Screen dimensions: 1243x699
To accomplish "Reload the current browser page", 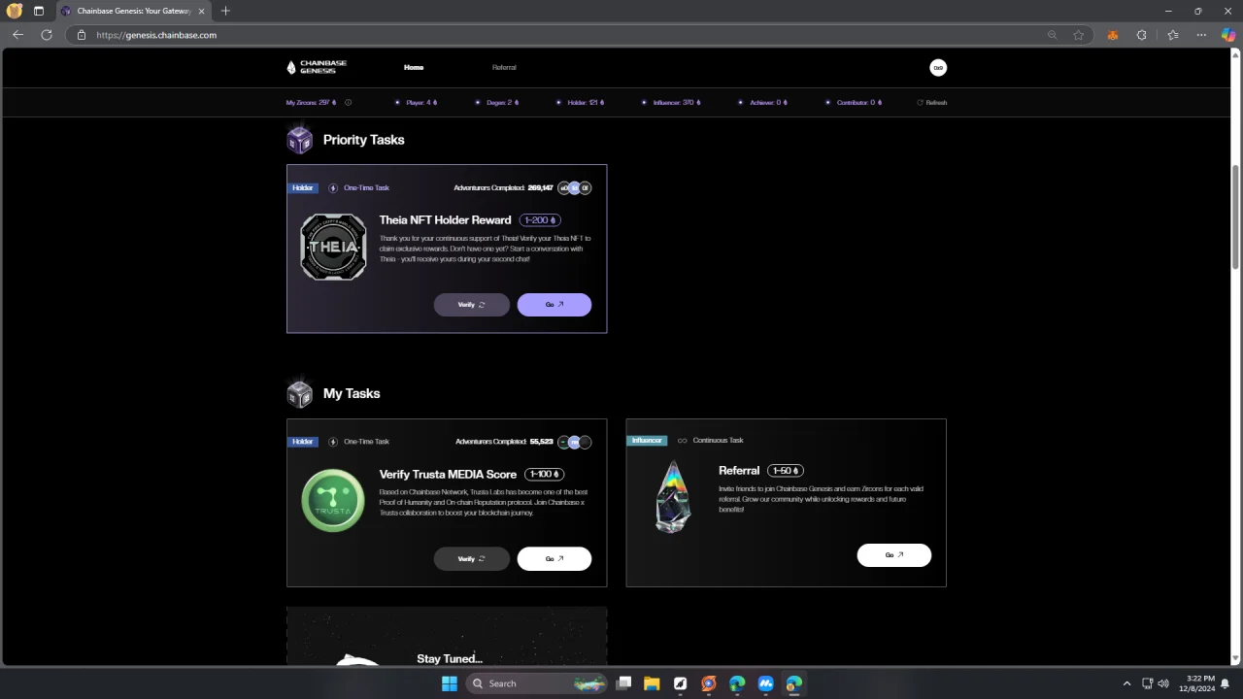I will pos(46,35).
